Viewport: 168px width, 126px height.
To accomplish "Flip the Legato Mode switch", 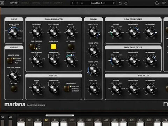I will click(10, 60).
